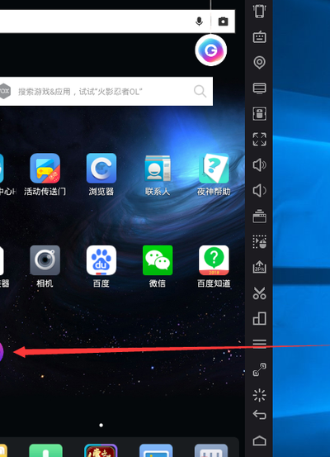Increase volume with upper speaker icon
This screenshot has width=330, height=457.
point(259,165)
